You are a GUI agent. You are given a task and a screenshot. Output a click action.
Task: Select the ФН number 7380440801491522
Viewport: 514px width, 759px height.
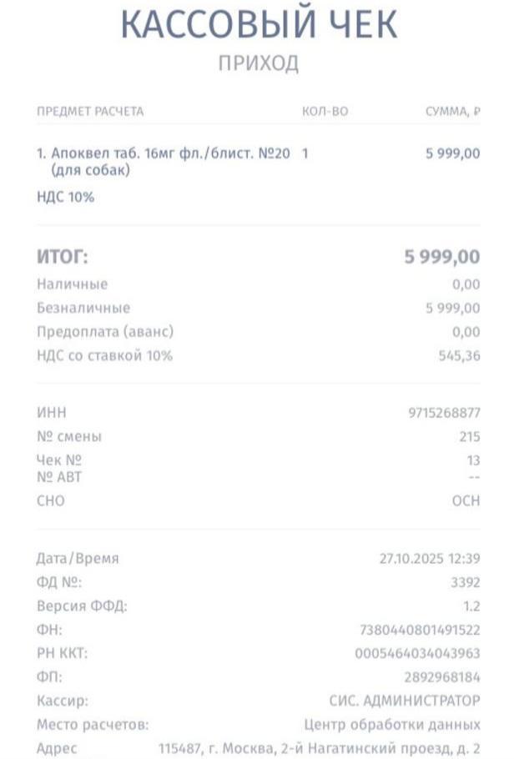(417, 630)
